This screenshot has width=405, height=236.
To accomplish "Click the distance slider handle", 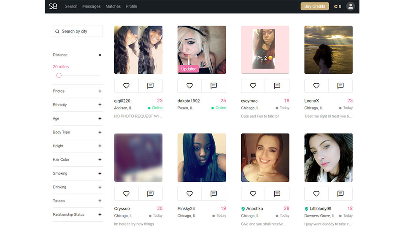I will tap(59, 75).
